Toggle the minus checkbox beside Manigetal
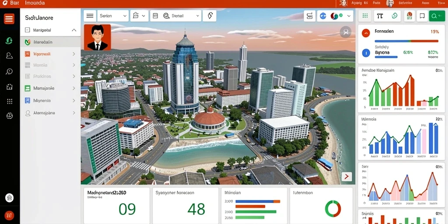This screenshot has width=448, height=224. (28, 30)
